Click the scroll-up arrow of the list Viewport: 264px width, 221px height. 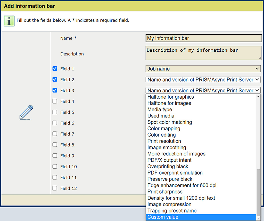pyautogui.click(x=259, y=97)
